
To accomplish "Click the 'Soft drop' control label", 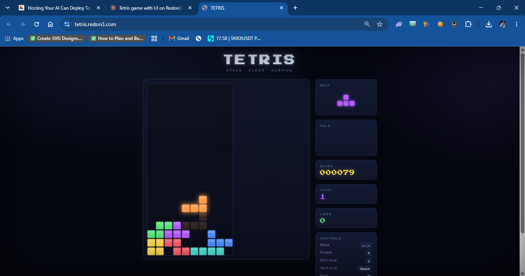I will [x=328, y=260].
